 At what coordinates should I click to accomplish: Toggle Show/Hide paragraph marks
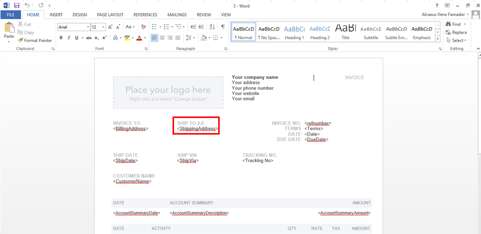click(223, 27)
